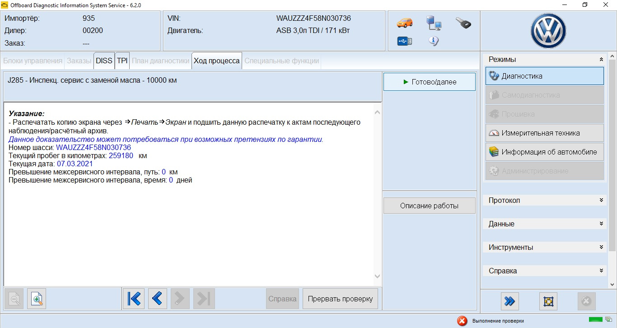Expand the Инструменты section
Image resolution: width=617 pixels, height=328 pixels.
pyautogui.click(x=601, y=247)
